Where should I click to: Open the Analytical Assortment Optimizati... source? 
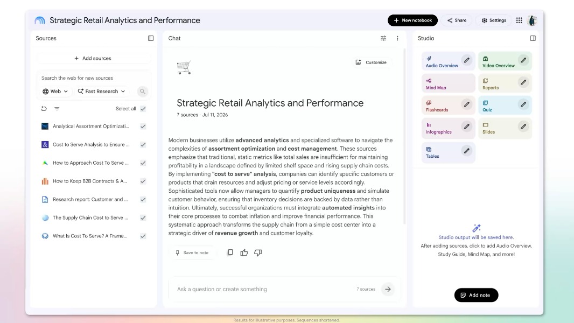coord(91,126)
